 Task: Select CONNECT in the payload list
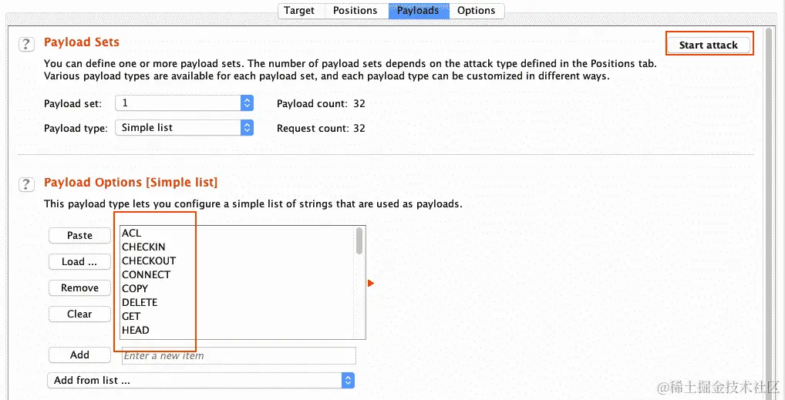click(x=147, y=274)
